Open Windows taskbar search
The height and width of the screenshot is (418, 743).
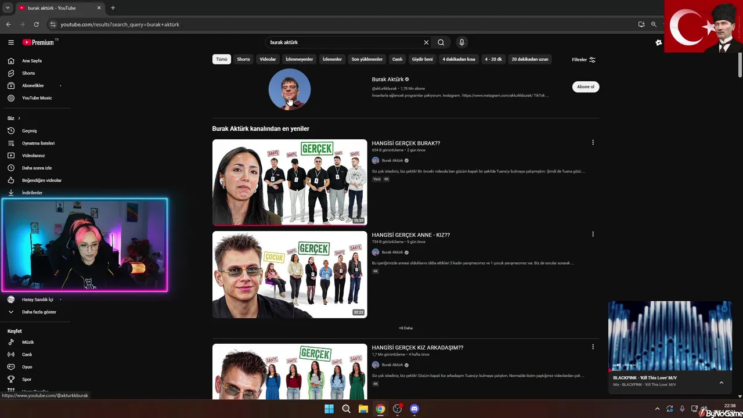[x=346, y=409]
